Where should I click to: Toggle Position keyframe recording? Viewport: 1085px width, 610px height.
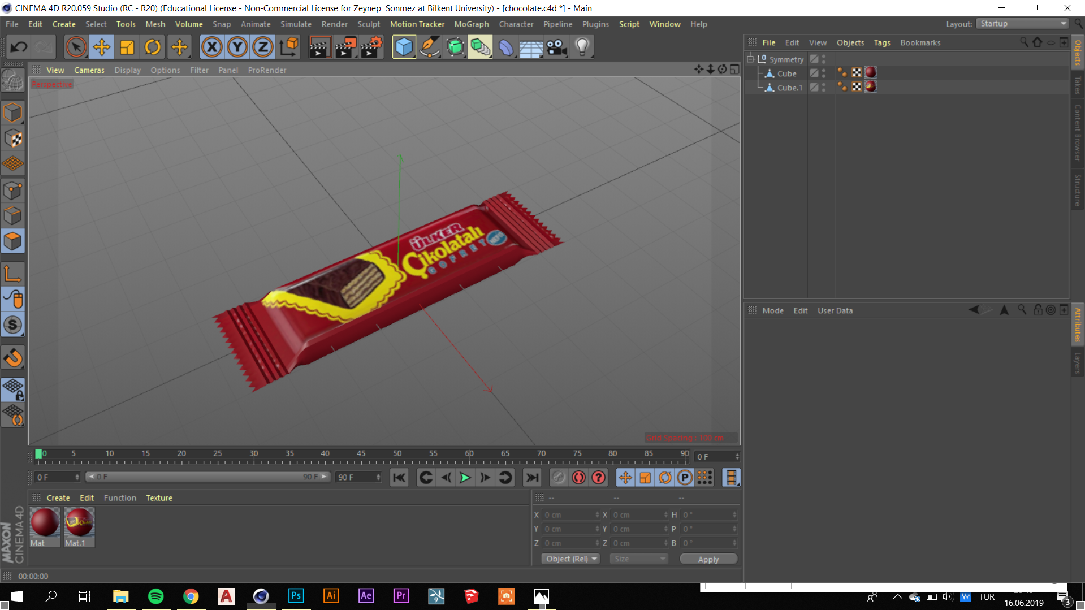click(x=625, y=478)
